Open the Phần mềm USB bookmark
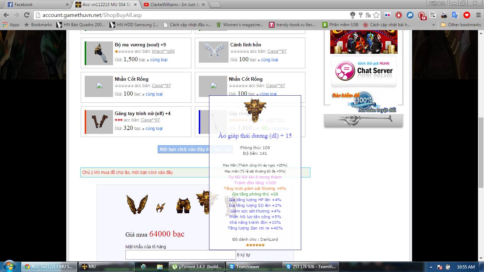This screenshot has width=484, height=272. (x=340, y=25)
